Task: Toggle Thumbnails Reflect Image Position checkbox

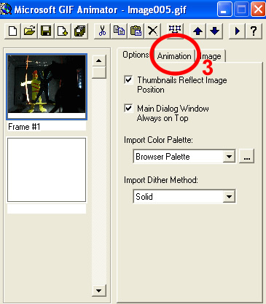Action: (128, 79)
